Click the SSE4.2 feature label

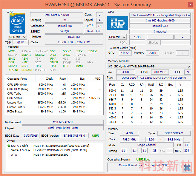click(40, 55)
